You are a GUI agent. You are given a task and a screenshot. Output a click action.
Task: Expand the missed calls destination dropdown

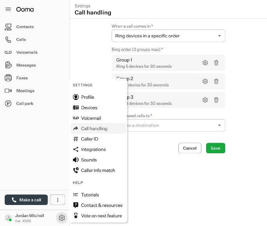172,125
